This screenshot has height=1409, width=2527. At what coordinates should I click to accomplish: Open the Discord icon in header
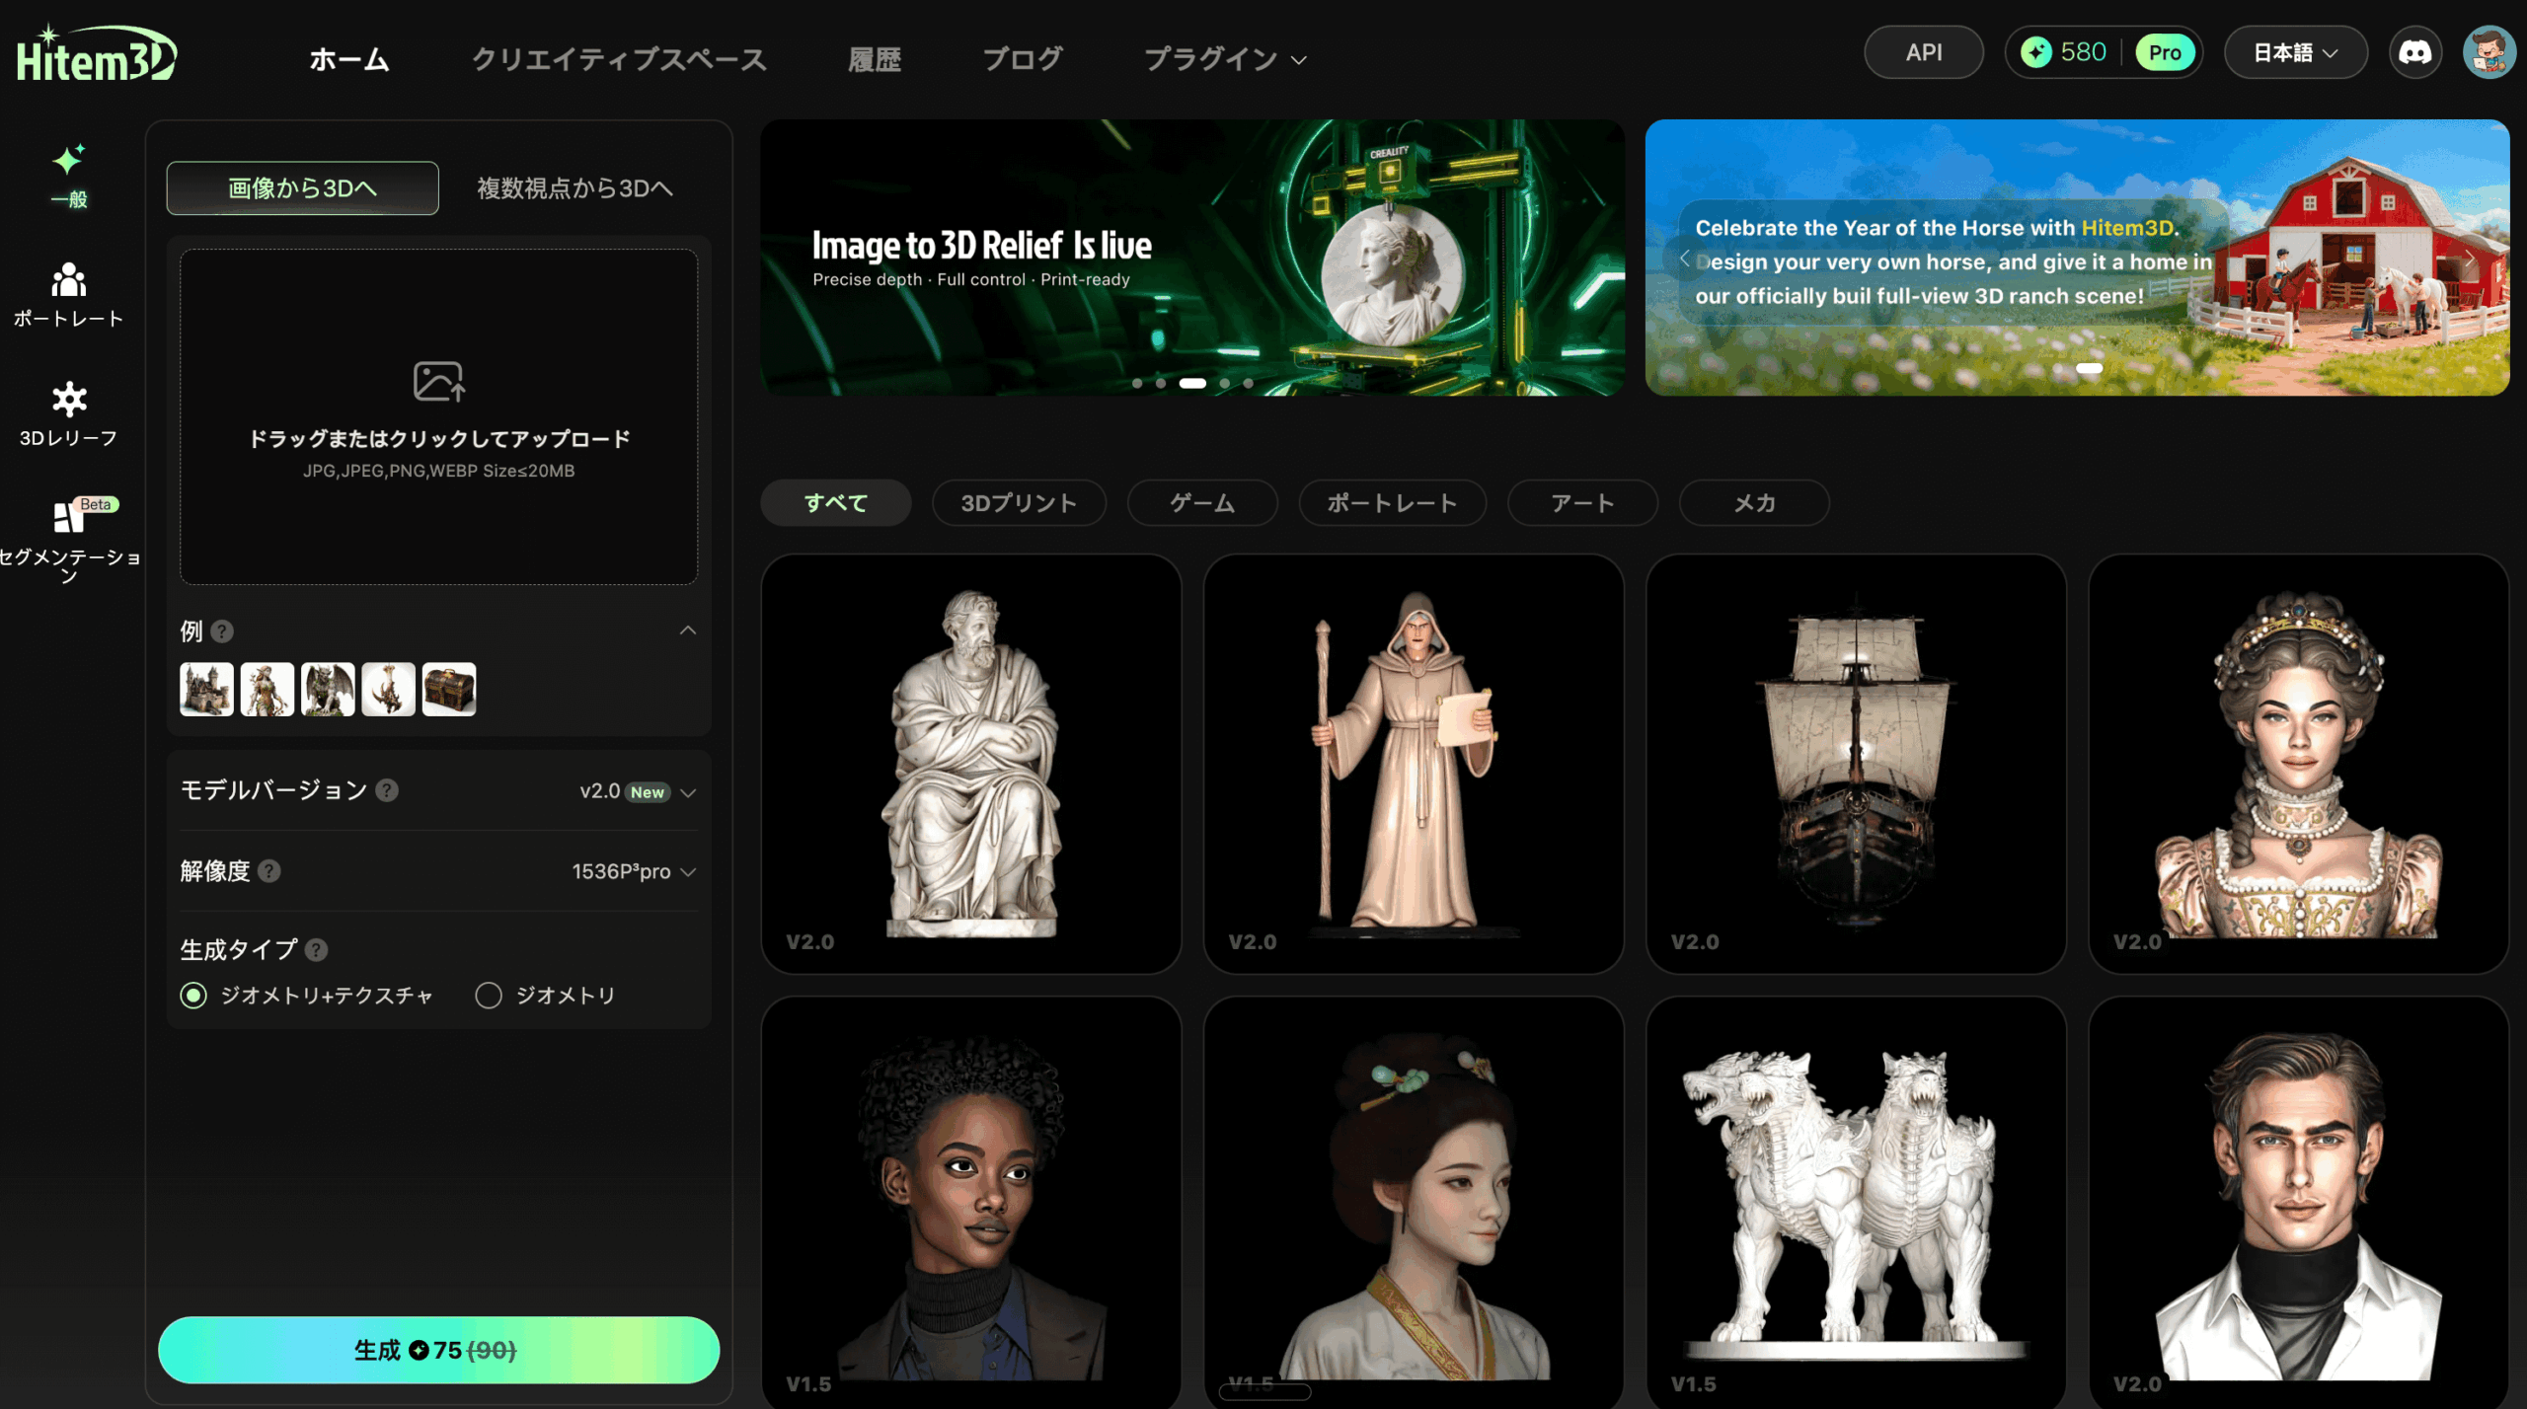tap(2414, 52)
